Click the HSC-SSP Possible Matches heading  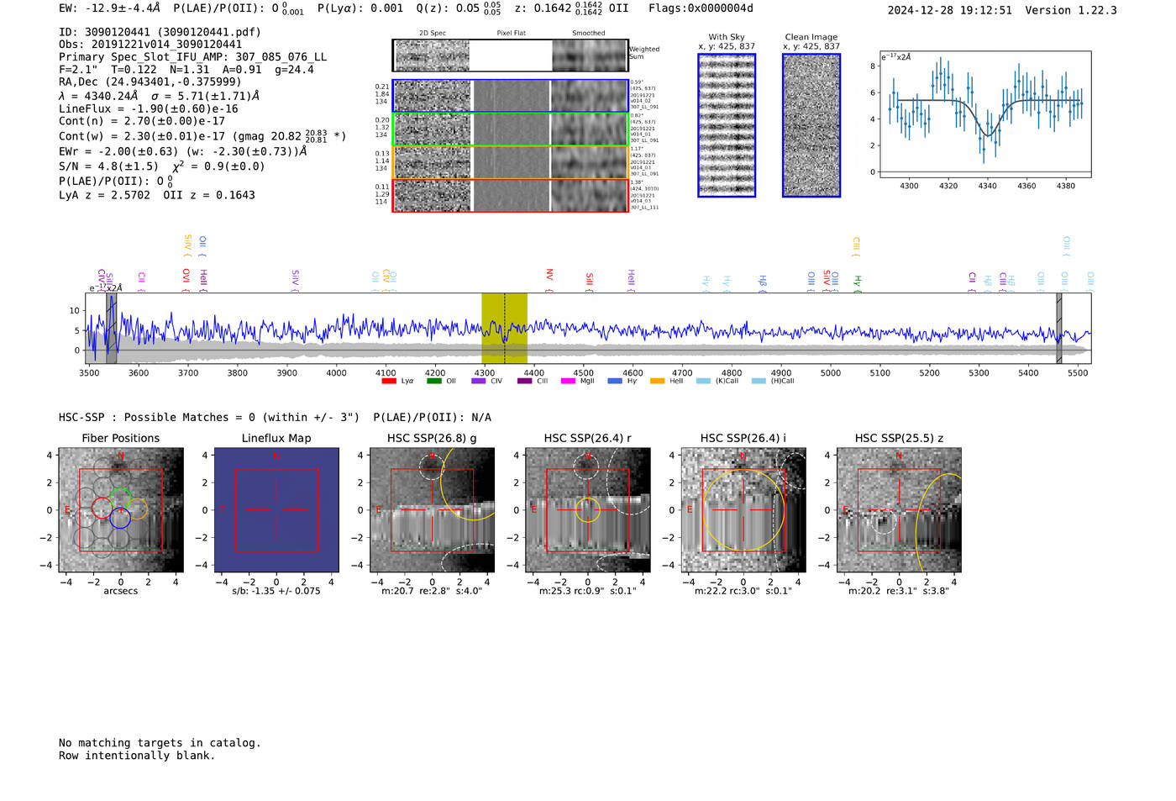tap(275, 417)
